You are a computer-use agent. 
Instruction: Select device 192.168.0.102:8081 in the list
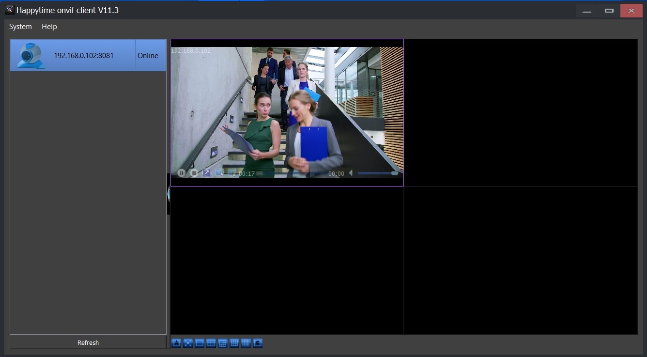click(x=84, y=56)
